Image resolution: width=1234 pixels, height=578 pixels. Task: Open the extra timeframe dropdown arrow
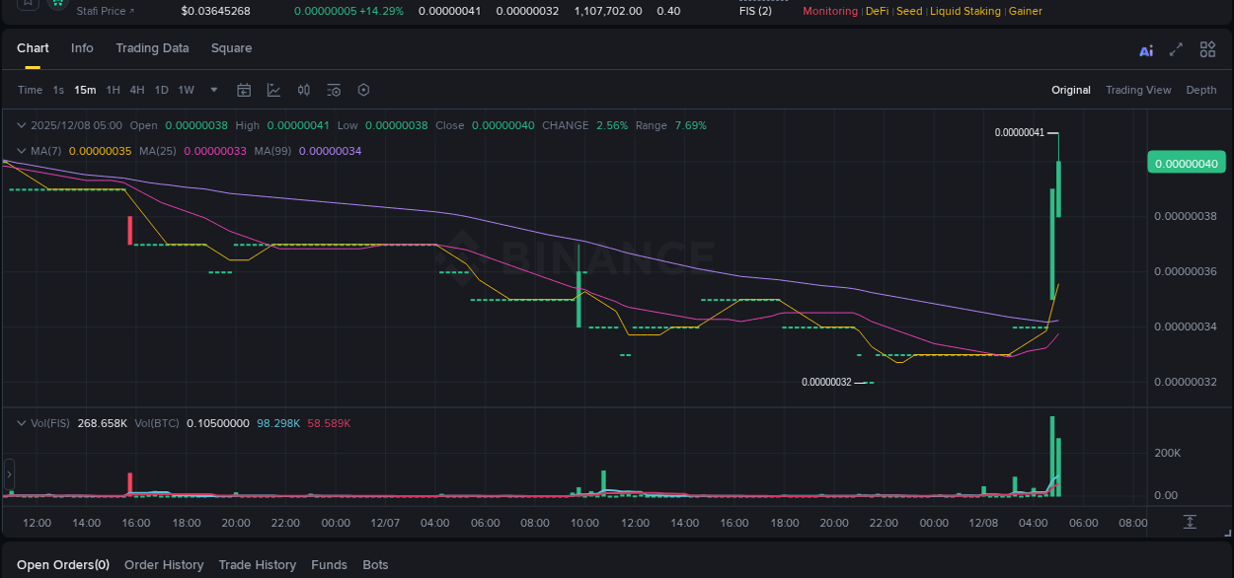pyautogui.click(x=213, y=90)
